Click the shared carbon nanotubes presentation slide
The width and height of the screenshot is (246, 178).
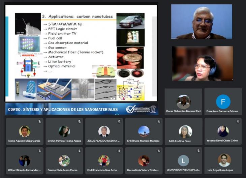point(81,53)
